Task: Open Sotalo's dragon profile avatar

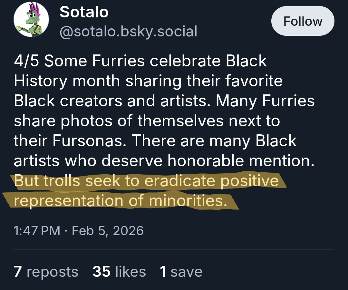Action: point(31,22)
